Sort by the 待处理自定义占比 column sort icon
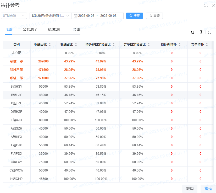 114,45
